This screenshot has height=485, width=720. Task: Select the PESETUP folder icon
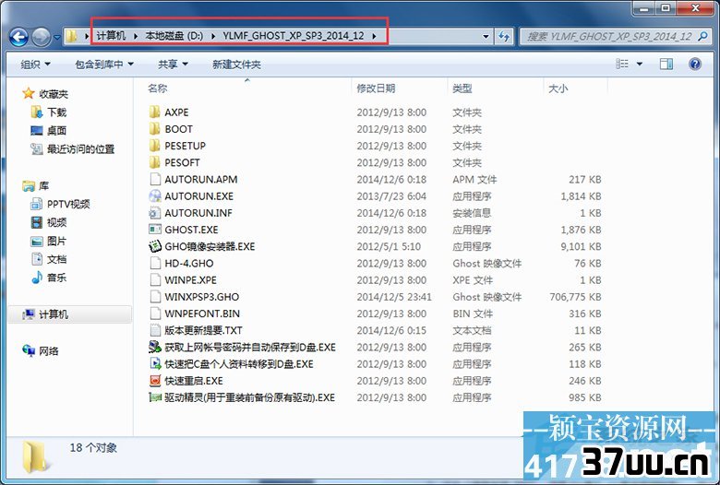[x=155, y=146]
